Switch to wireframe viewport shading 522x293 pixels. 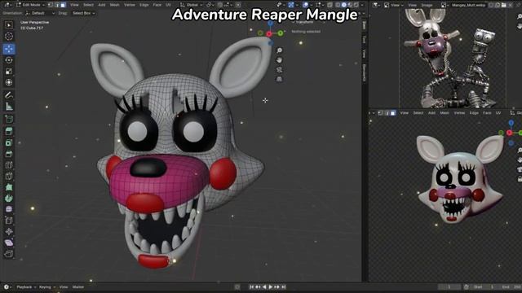click(x=338, y=5)
